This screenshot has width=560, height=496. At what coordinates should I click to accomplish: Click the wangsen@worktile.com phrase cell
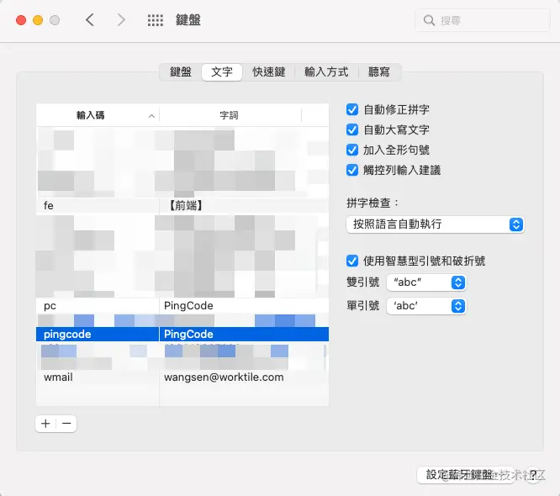pos(224,377)
